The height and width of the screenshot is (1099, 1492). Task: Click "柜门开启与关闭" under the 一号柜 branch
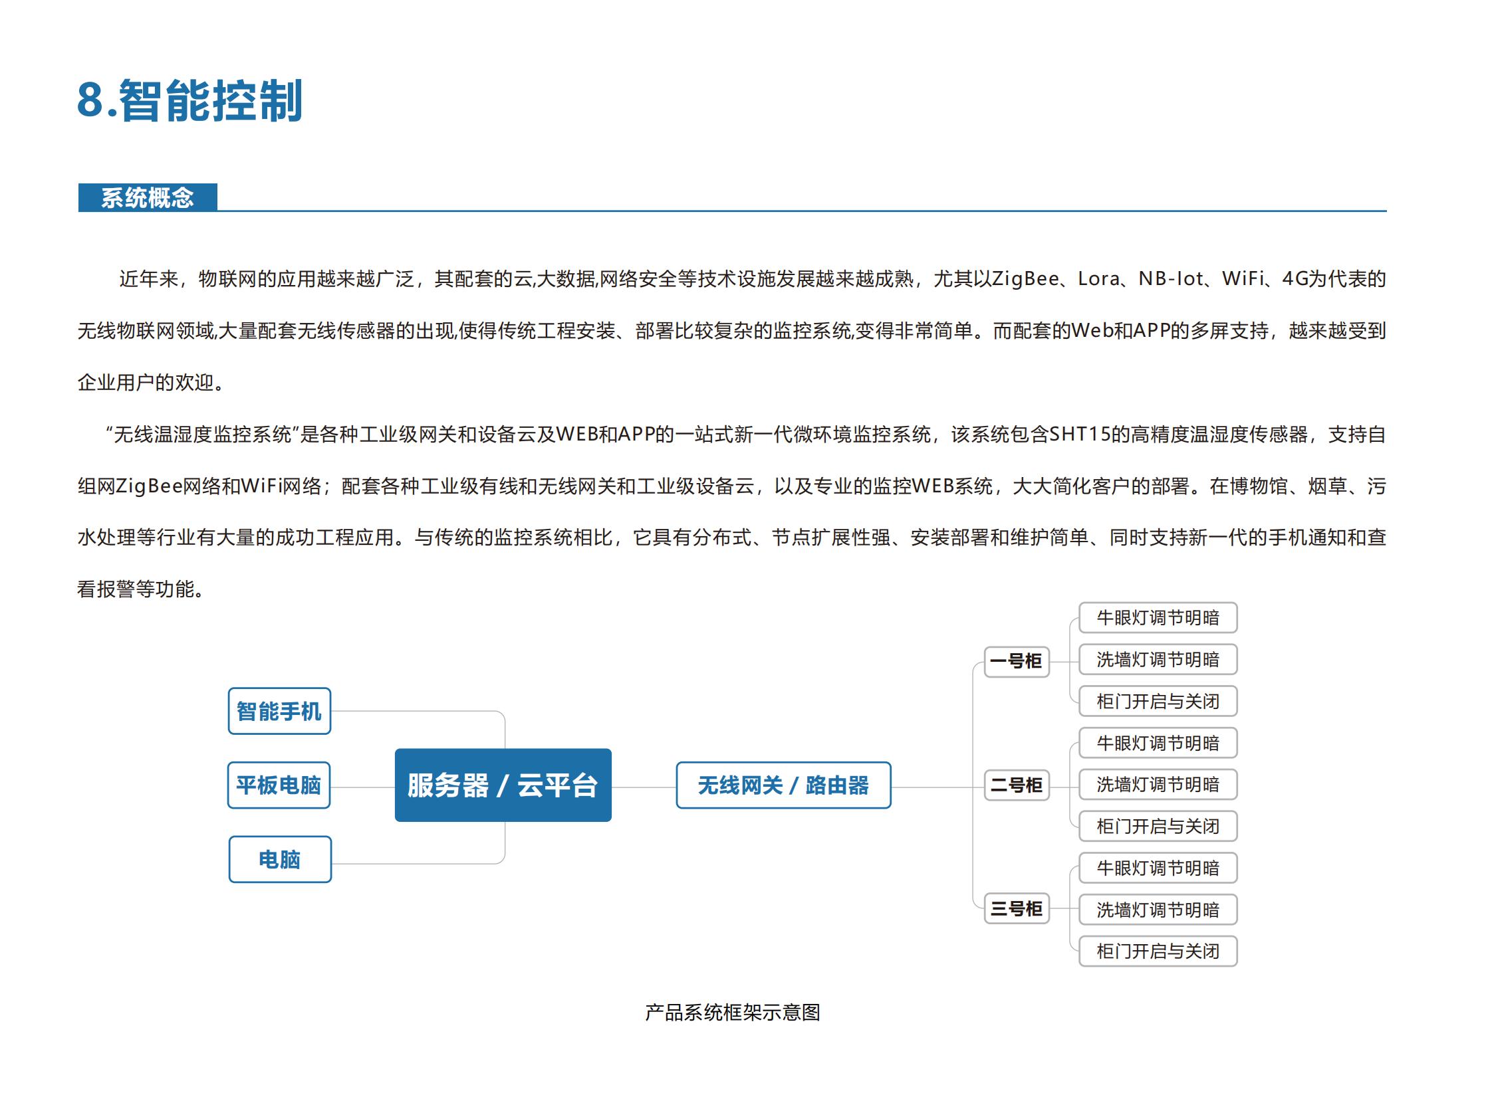tap(1158, 701)
